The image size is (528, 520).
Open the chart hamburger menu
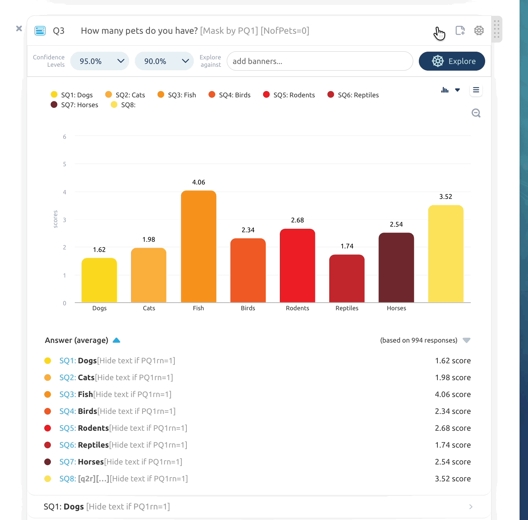476,90
